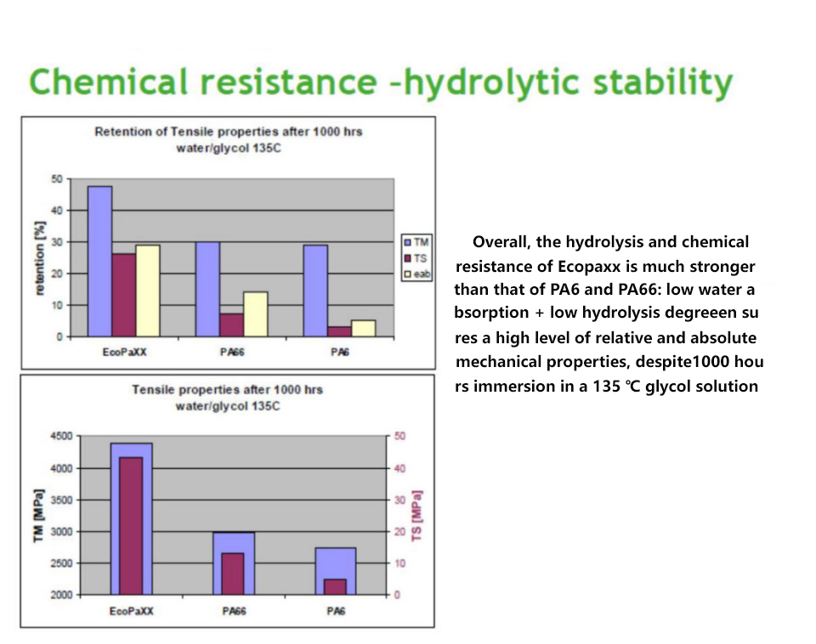Pick the "40" tick on the TS [MPa] axis

(399, 469)
